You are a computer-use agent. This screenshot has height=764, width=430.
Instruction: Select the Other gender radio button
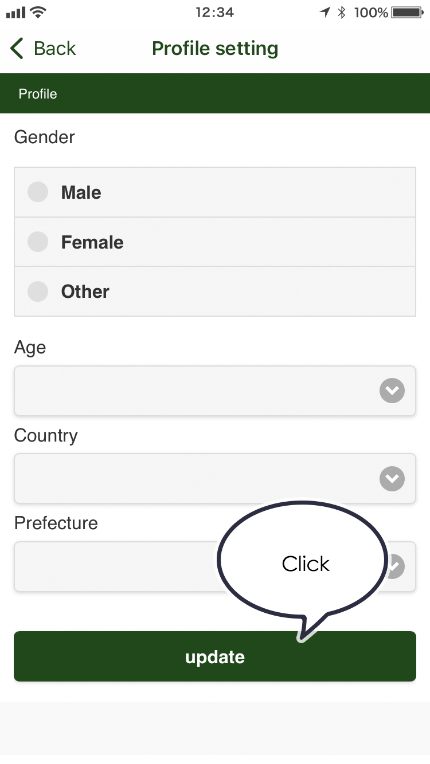tap(38, 292)
